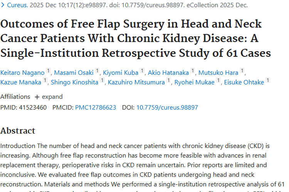This screenshot has width=289, height=192.
Task: Open author Shingo Kinoshita's link
Action: (75, 82)
